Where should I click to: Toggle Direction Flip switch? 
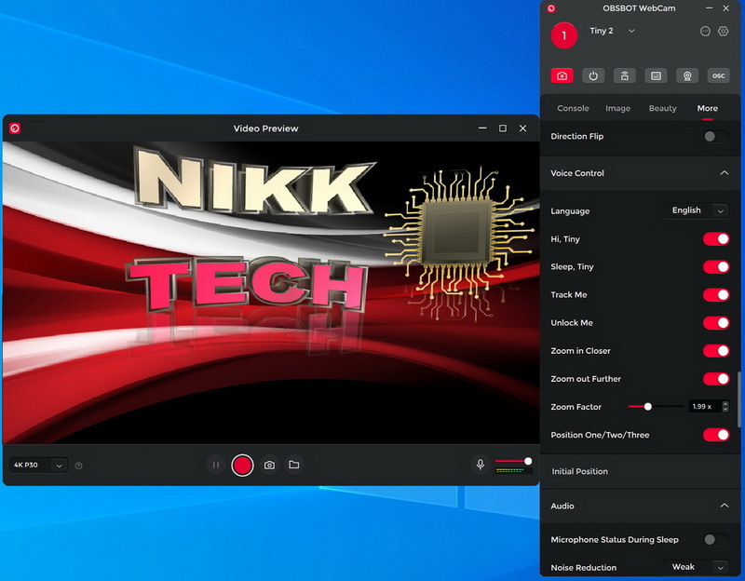click(x=716, y=137)
